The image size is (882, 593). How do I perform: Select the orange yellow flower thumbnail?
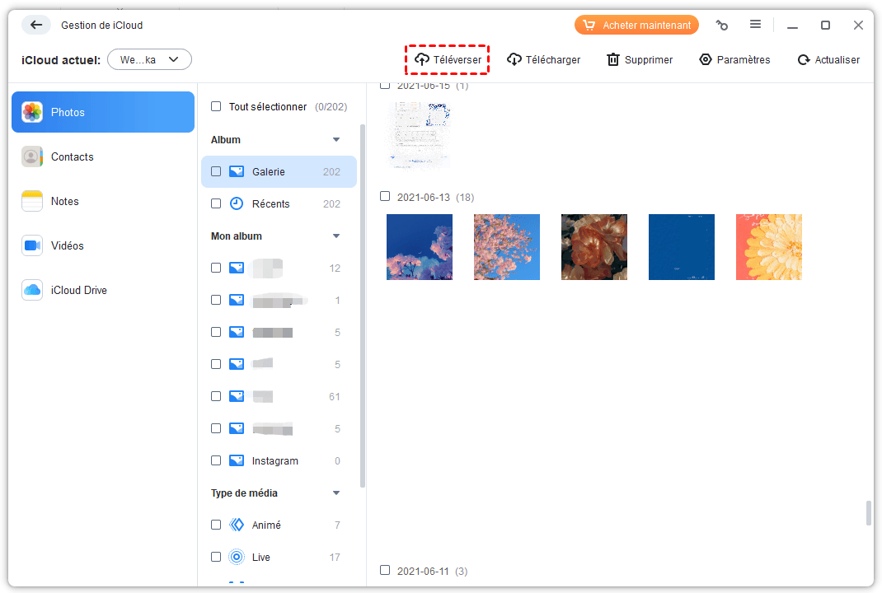[x=768, y=247]
